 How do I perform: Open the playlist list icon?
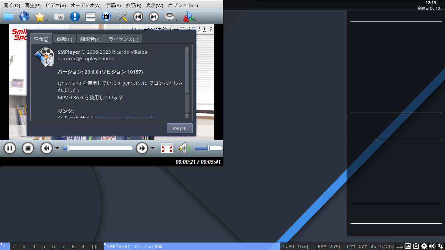(x=91, y=16)
